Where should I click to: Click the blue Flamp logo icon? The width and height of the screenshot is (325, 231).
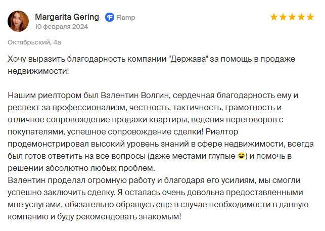click(110, 17)
